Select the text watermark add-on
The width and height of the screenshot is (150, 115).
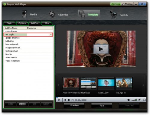click(x=28, y=51)
